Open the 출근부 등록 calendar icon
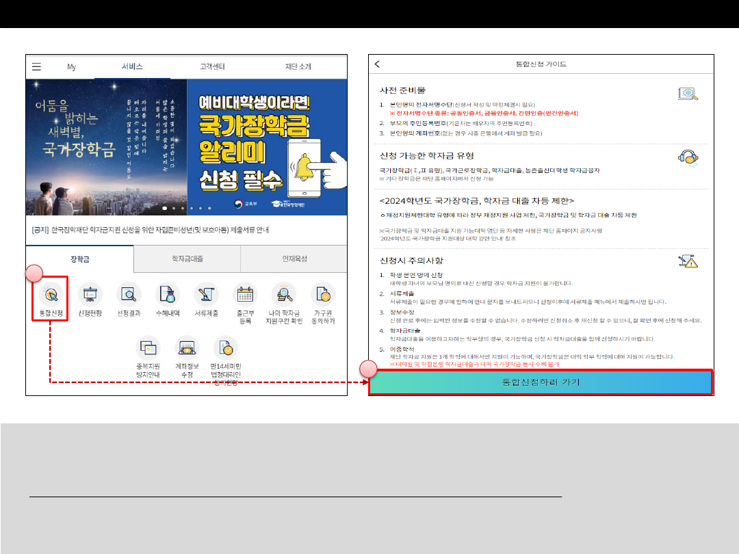The height and width of the screenshot is (554, 739). coord(245,295)
